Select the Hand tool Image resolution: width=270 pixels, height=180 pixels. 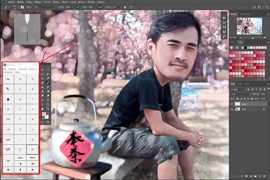pyautogui.click(x=42, y=109)
